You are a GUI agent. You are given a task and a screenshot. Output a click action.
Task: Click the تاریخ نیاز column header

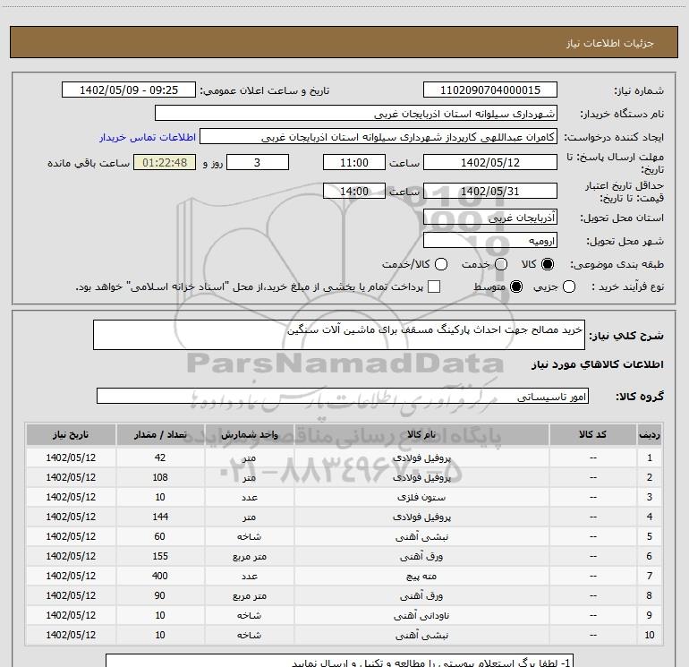click(71, 434)
